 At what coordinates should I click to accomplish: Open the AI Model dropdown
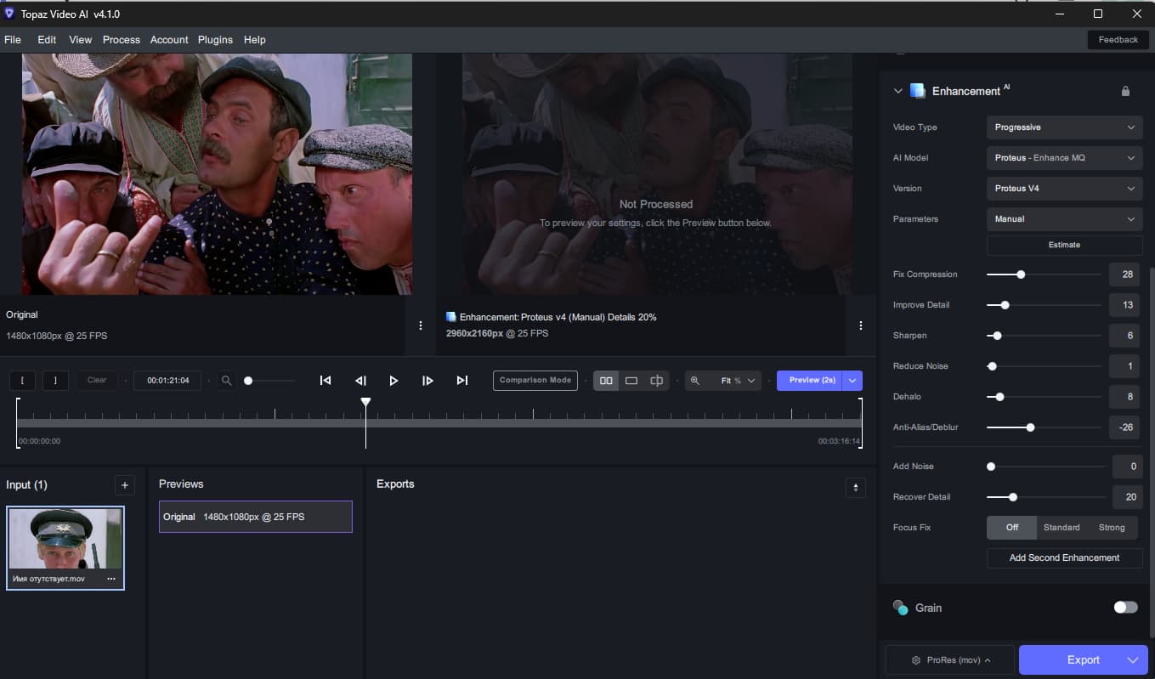(x=1064, y=158)
